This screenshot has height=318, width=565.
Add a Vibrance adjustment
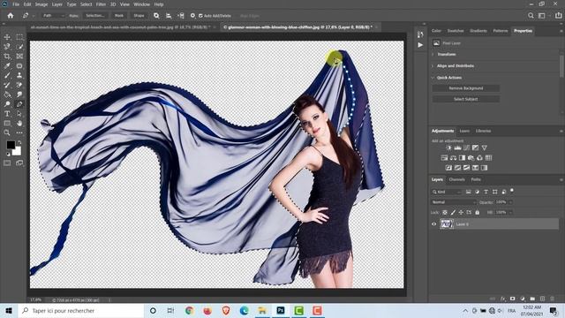click(x=485, y=148)
